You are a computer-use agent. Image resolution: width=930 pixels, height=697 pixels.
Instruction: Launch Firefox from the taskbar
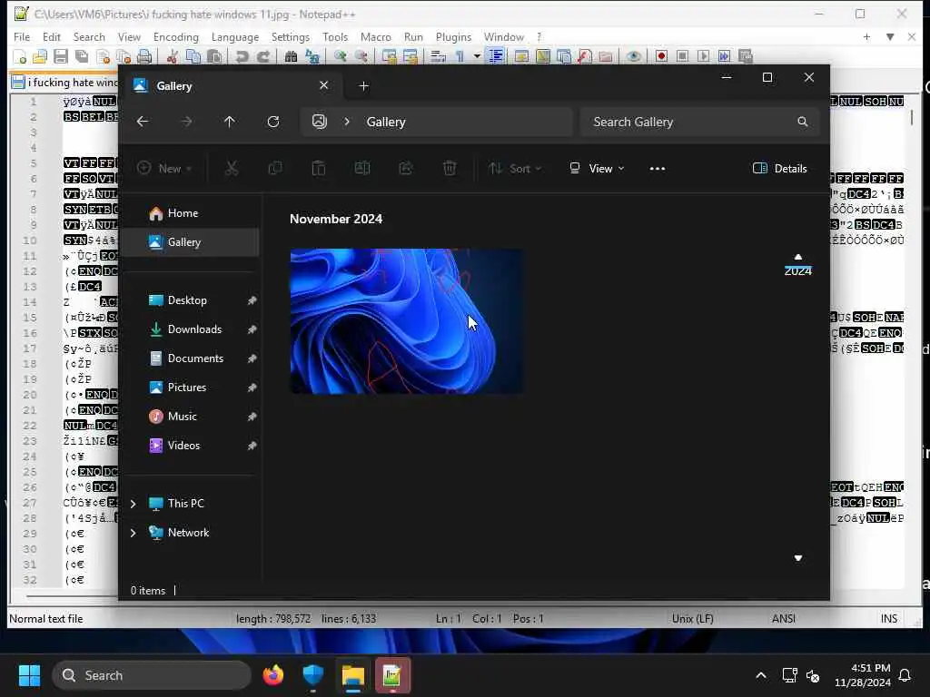click(x=273, y=675)
